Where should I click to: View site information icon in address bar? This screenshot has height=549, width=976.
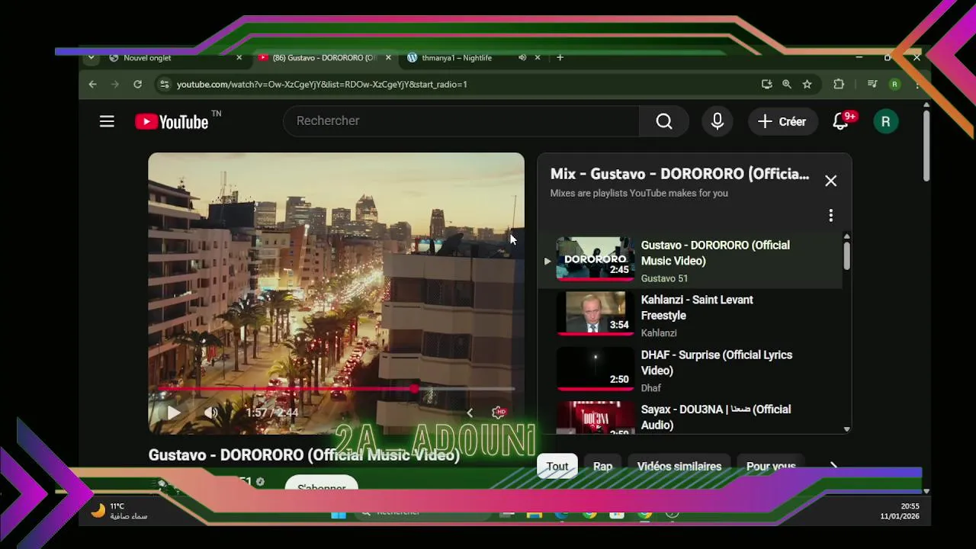pyautogui.click(x=163, y=84)
